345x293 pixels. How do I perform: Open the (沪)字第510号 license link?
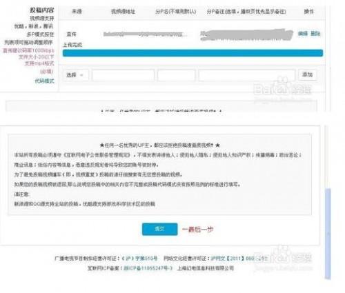tap(139, 259)
